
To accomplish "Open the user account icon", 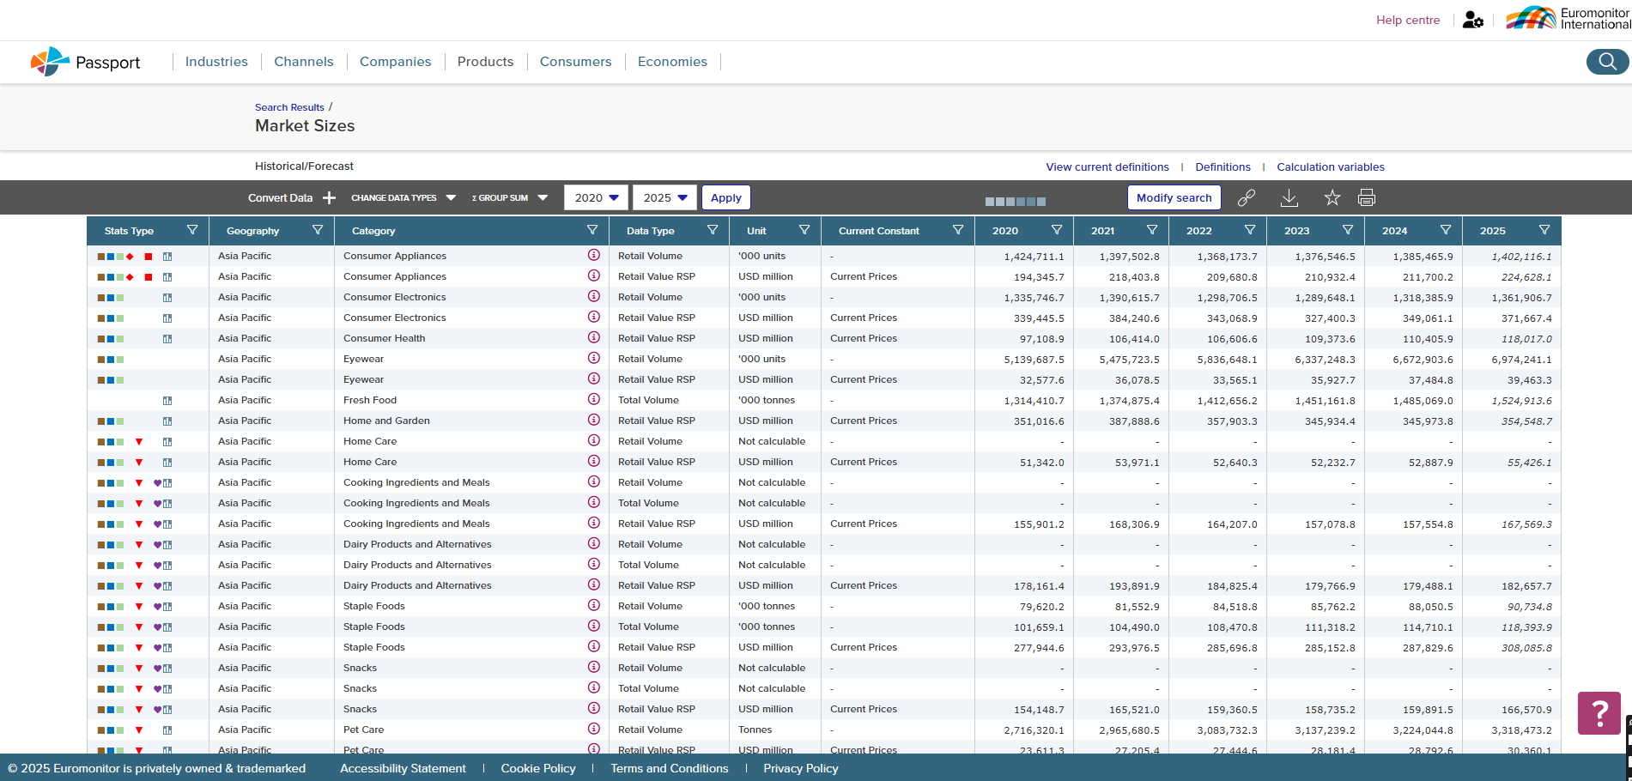I will click(x=1472, y=20).
